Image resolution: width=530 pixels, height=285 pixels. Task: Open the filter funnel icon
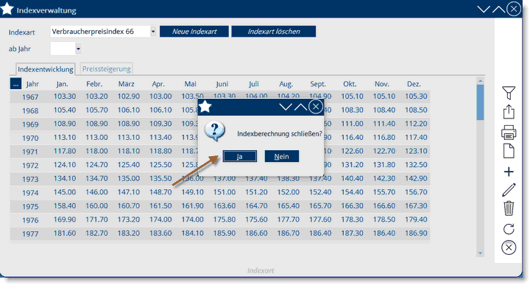(x=509, y=93)
